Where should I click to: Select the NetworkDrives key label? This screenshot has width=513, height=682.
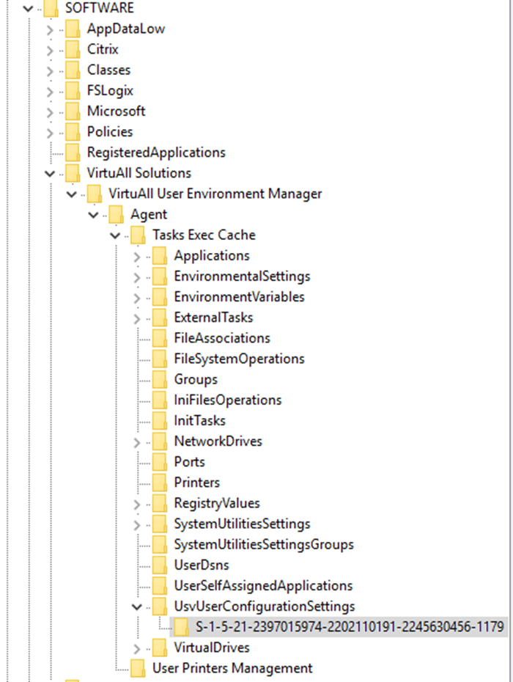pos(218,441)
